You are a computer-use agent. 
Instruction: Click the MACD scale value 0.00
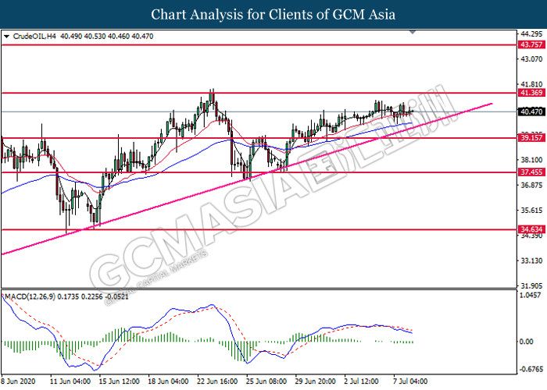click(526, 342)
